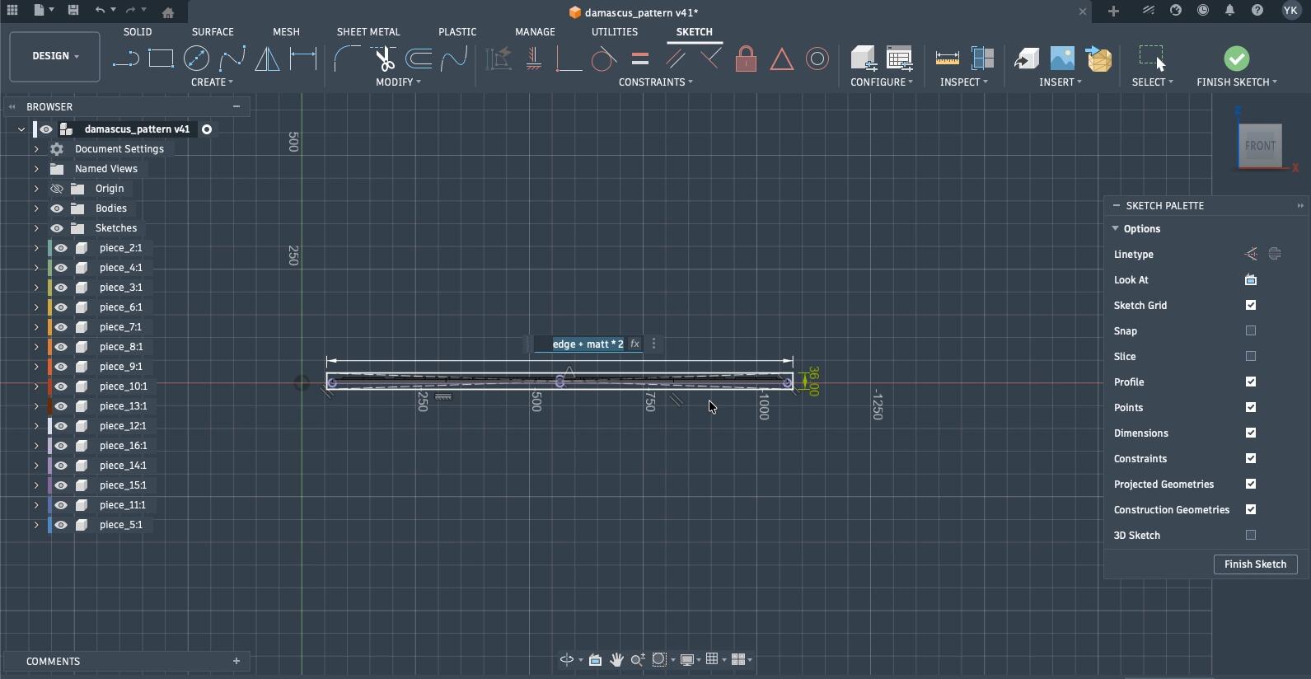Select the Circle sketch tool

196,59
